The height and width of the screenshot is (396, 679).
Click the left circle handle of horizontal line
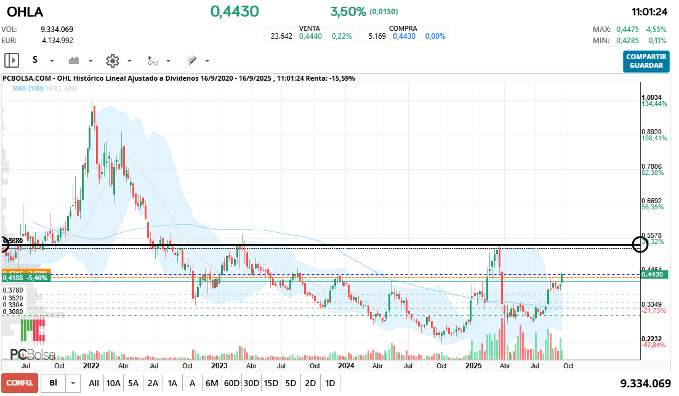pyautogui.click(x=4, y=244)
